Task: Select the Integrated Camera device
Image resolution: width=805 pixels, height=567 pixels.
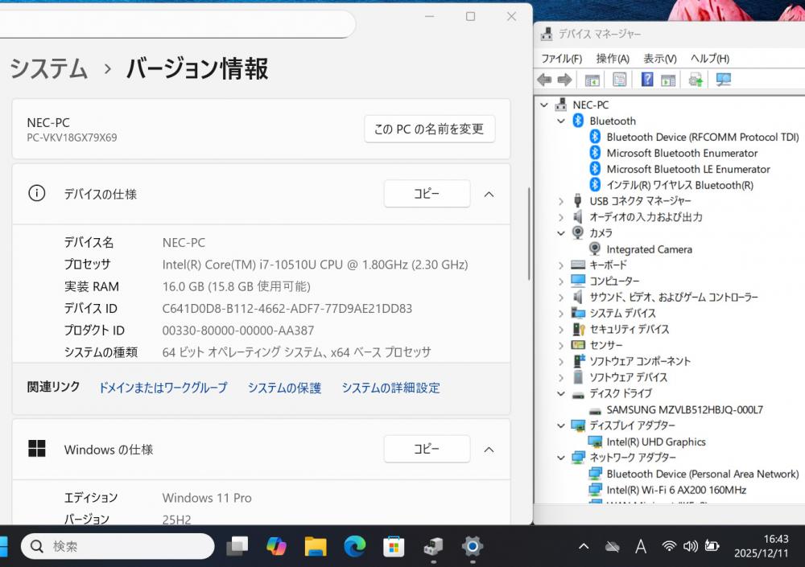Action: point(649,249)
